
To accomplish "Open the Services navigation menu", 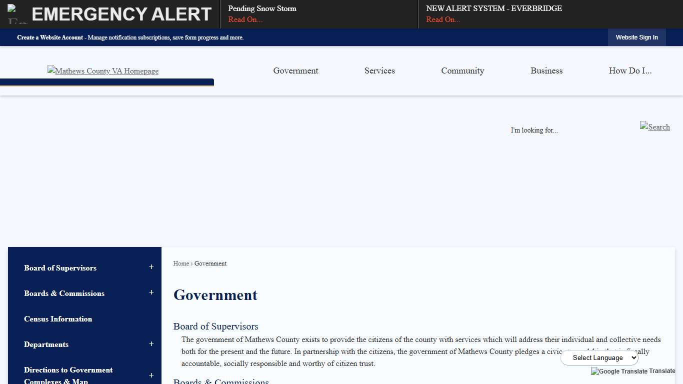I will (x=379, y=70).
